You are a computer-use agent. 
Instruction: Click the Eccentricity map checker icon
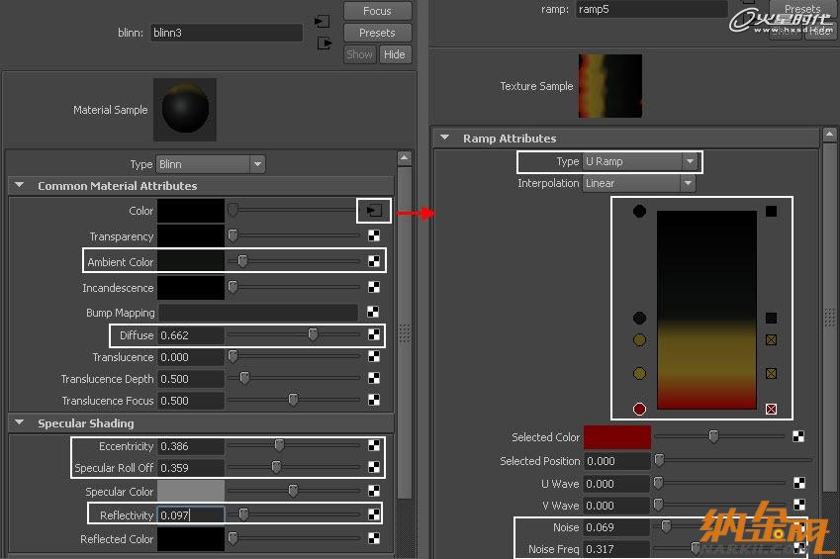point(374,445)
